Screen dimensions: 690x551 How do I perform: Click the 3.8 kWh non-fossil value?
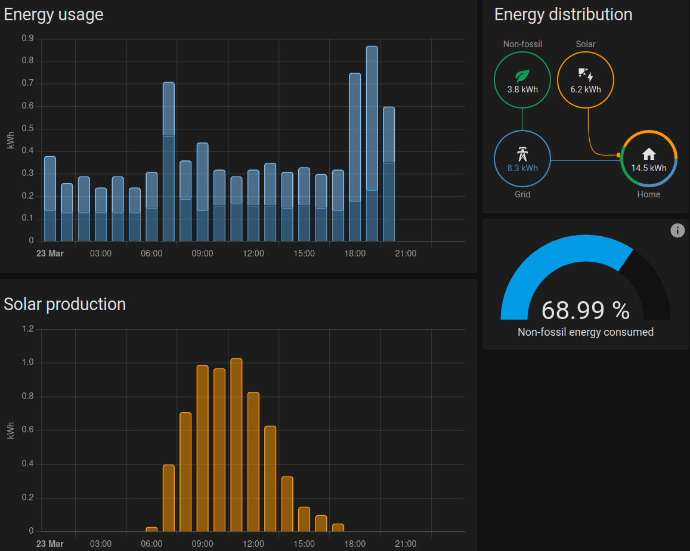[x=522, y=89]
